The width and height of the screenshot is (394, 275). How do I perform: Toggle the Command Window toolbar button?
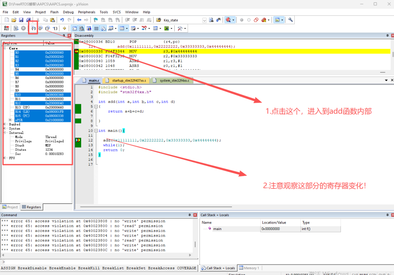75,28
